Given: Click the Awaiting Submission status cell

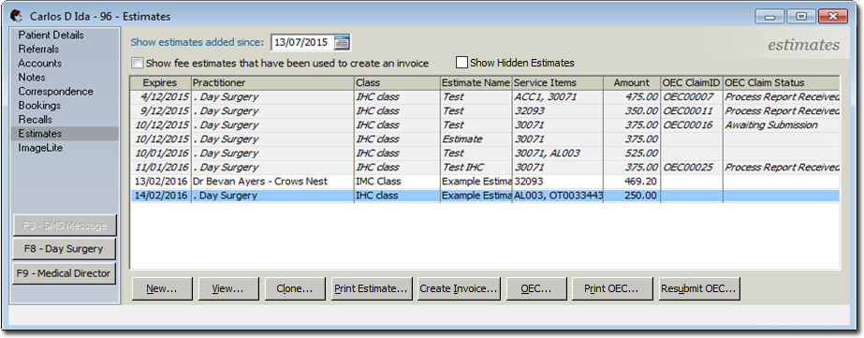Looking at the screenshot, I should click(781, 125).
